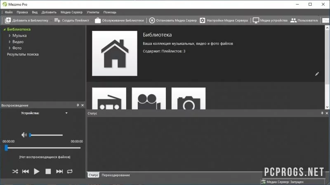
Task: Pin the Status panel
Action: tap(322, 113)
